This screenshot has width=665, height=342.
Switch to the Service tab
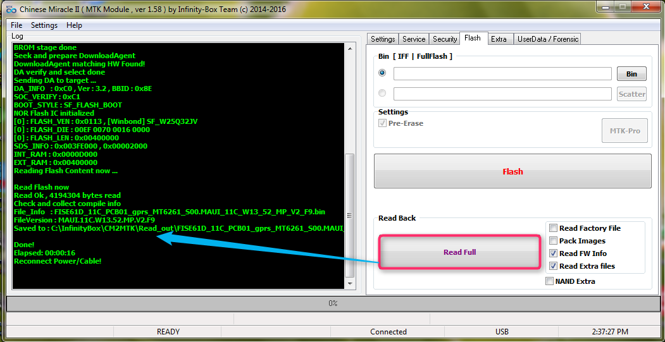(x=414, y=39)
